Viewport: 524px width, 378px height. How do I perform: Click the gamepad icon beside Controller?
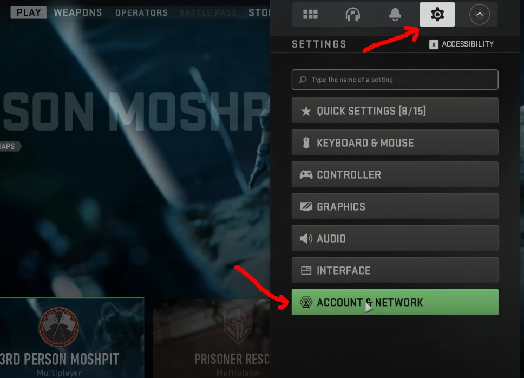coord(306,174)
